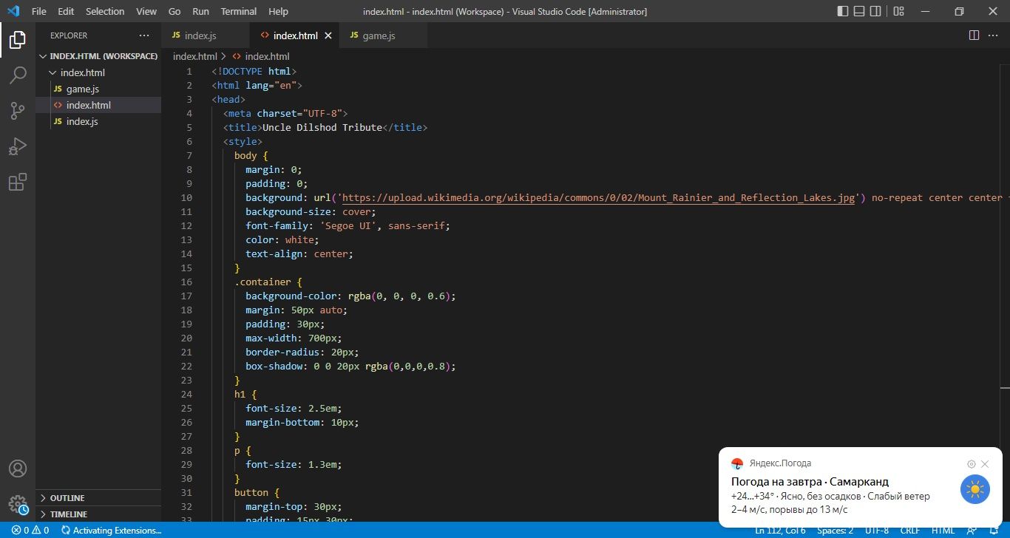The image size is (1010, 538).
Task: Open game.js in the Explorer tree
Action: (x=99, y=89)
